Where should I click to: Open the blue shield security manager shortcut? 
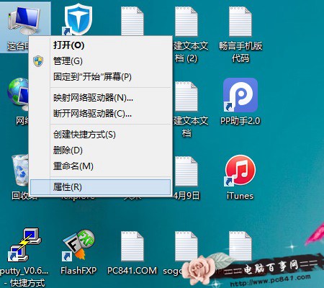coord(78,20)
